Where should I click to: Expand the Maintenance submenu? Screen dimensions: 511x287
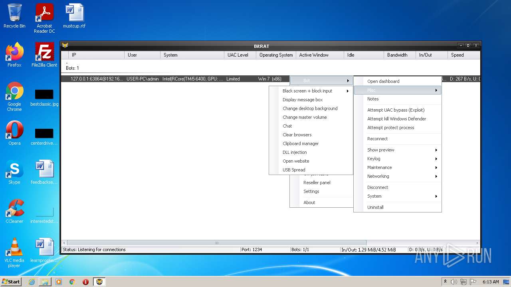tap(398, 167)
